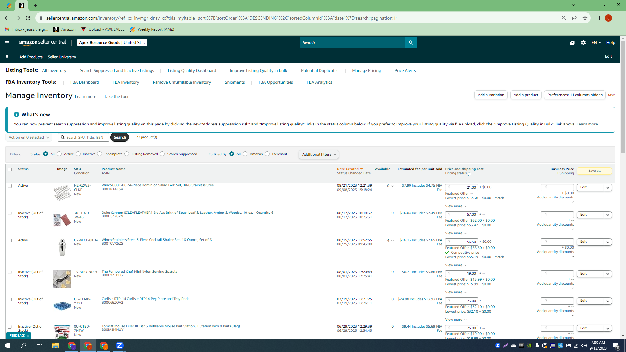Expand the Additional filters dropdown

click(319, 154)
